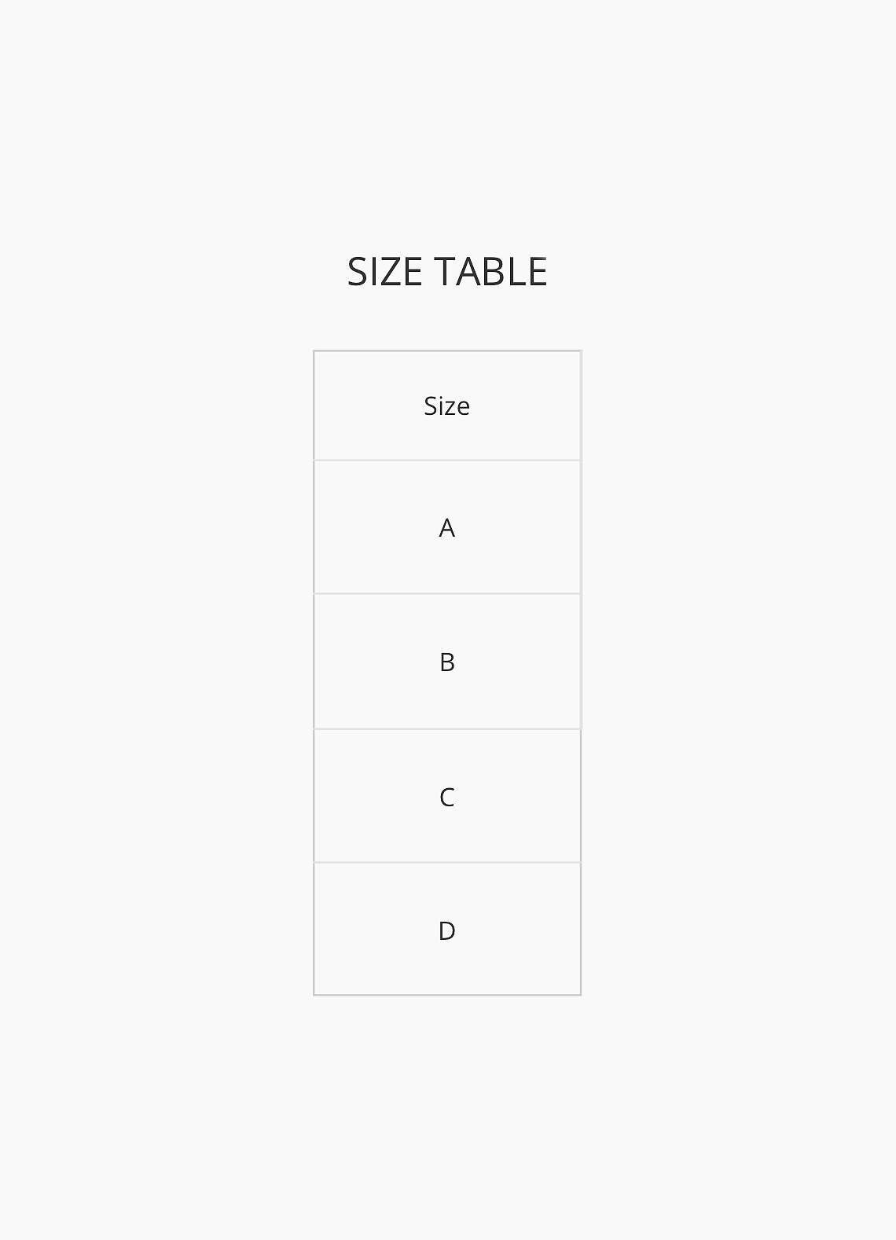
Task: Click the word SIZE in the heading
Action: point(385,272)
